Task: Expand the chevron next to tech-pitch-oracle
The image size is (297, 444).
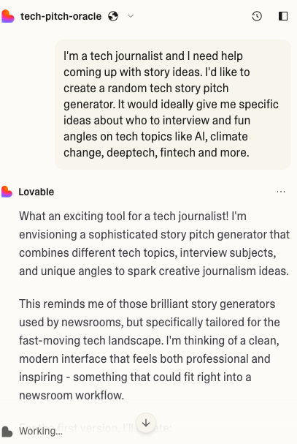Action: pyautogui.click(x=131, y=16)
